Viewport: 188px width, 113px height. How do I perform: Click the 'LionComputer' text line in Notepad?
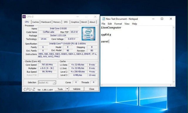(111, 28)
